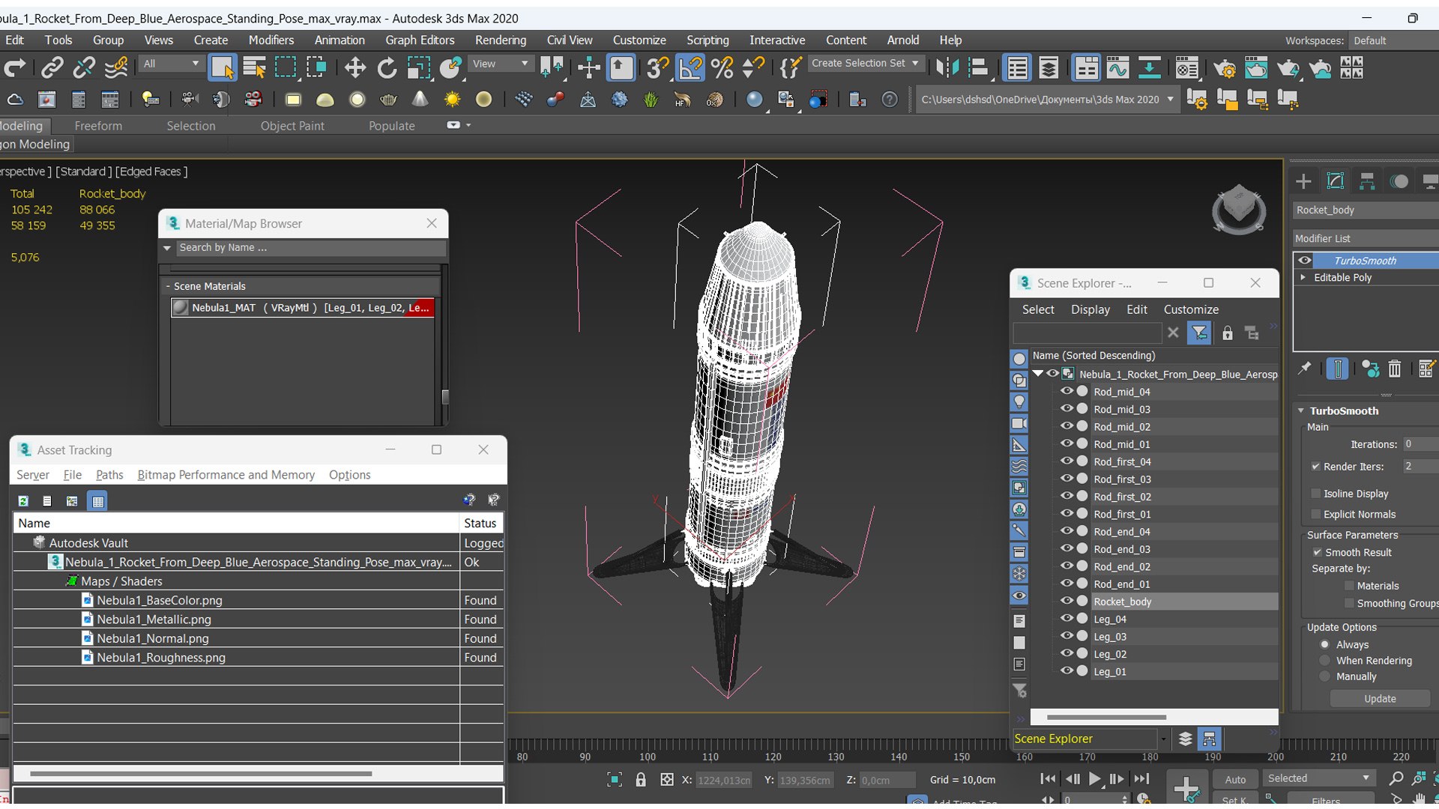This screenshot has width=1439, height=809.
Task: Open the All selection filter dropdown
Action: pos(171,64)
